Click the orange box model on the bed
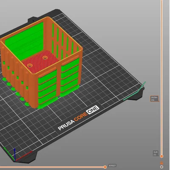Screen dimensions: 170x170 point(41,62)
